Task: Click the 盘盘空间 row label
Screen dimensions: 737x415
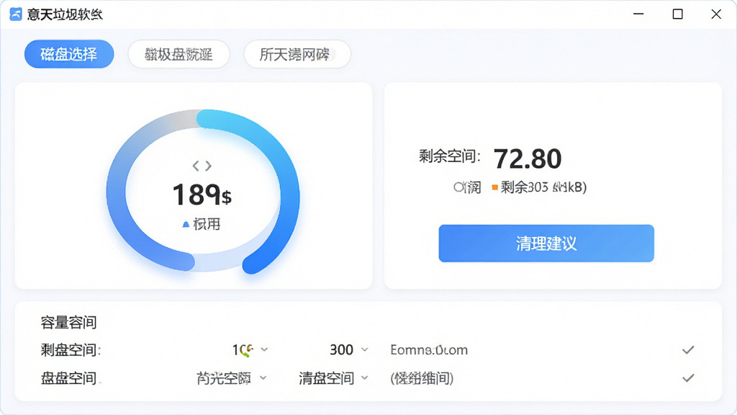Action: (x=68, y=378)
